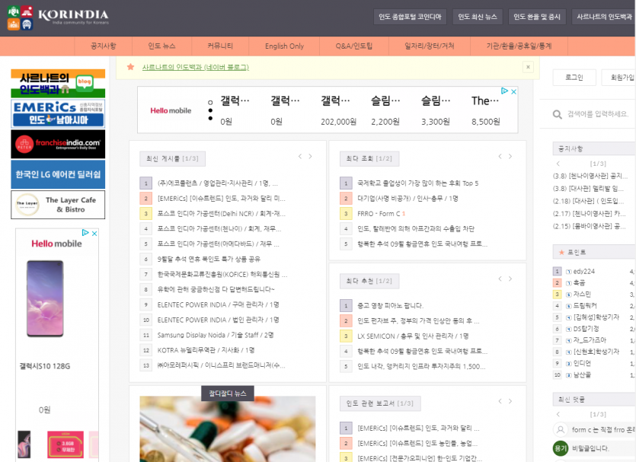Close the yellow notice banner

point(527,67)
